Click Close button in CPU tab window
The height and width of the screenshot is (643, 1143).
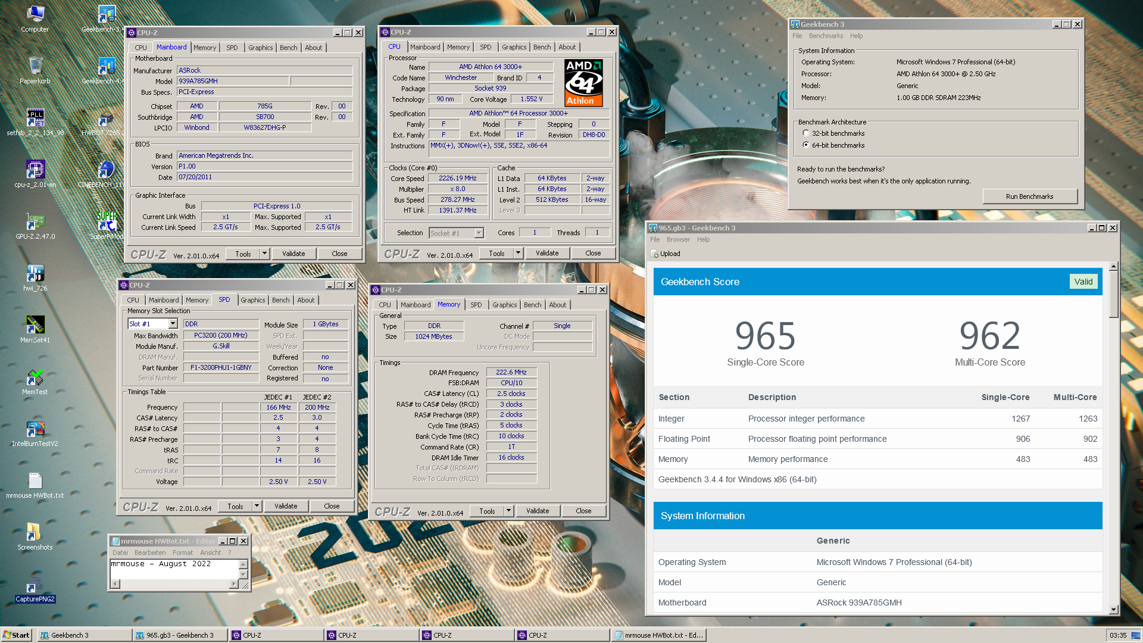[593, 253]
